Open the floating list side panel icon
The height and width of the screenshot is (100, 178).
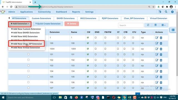pos(173,30)
